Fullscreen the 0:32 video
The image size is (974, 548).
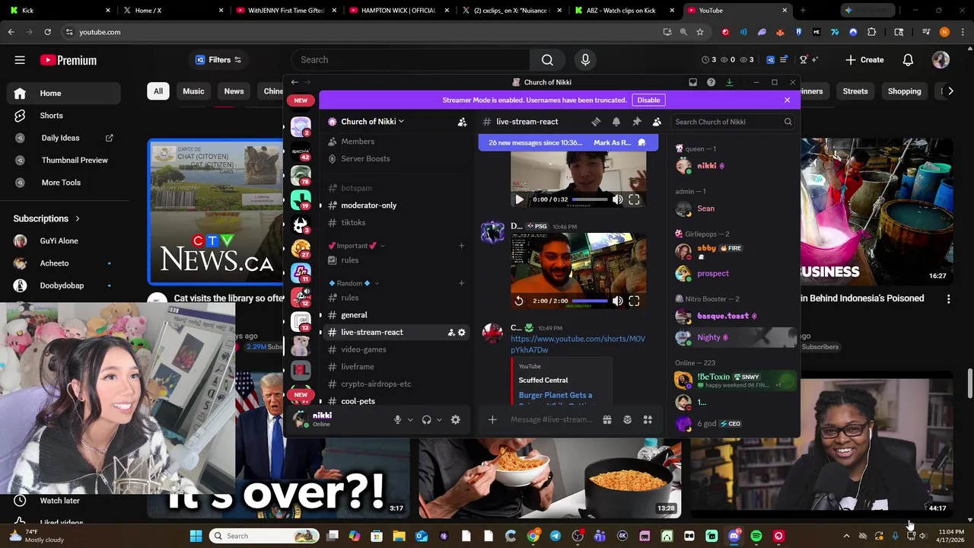click(x=634, y=199)
